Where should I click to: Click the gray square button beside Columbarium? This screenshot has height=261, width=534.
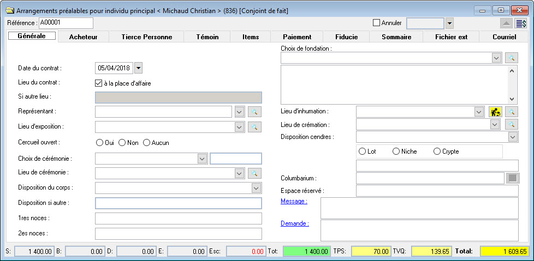(513, 178)
